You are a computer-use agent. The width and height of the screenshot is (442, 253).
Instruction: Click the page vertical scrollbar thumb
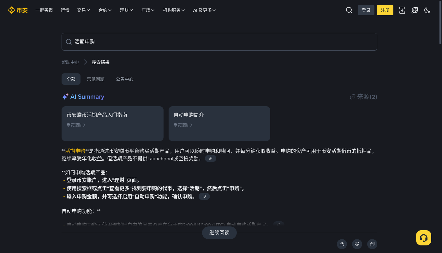point(440,23)
